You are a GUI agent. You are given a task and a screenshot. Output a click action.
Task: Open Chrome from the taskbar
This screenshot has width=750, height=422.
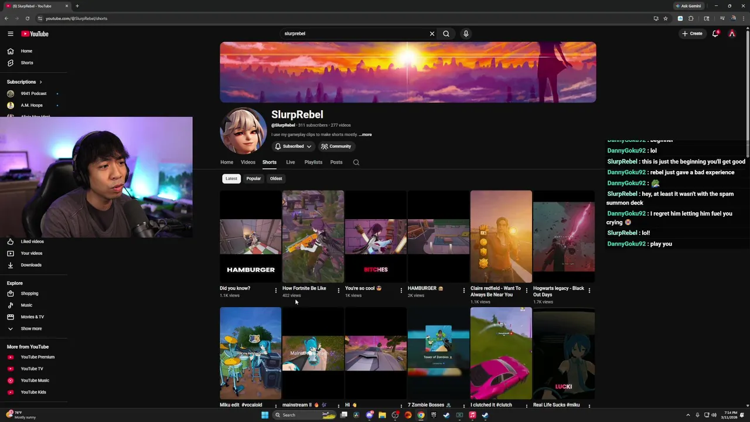pyautogui.click(x=421, y=415)
